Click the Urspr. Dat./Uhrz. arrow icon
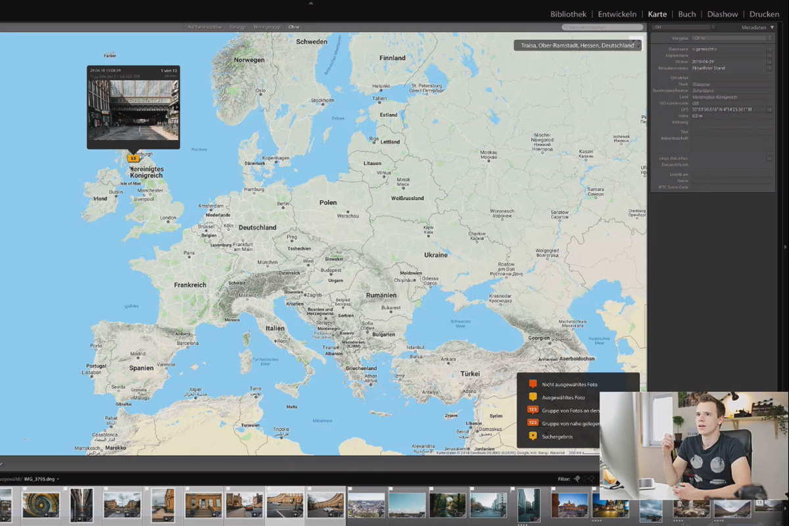Image resolution: width=789 pixels, height=526 pixels. coord(770,158)
